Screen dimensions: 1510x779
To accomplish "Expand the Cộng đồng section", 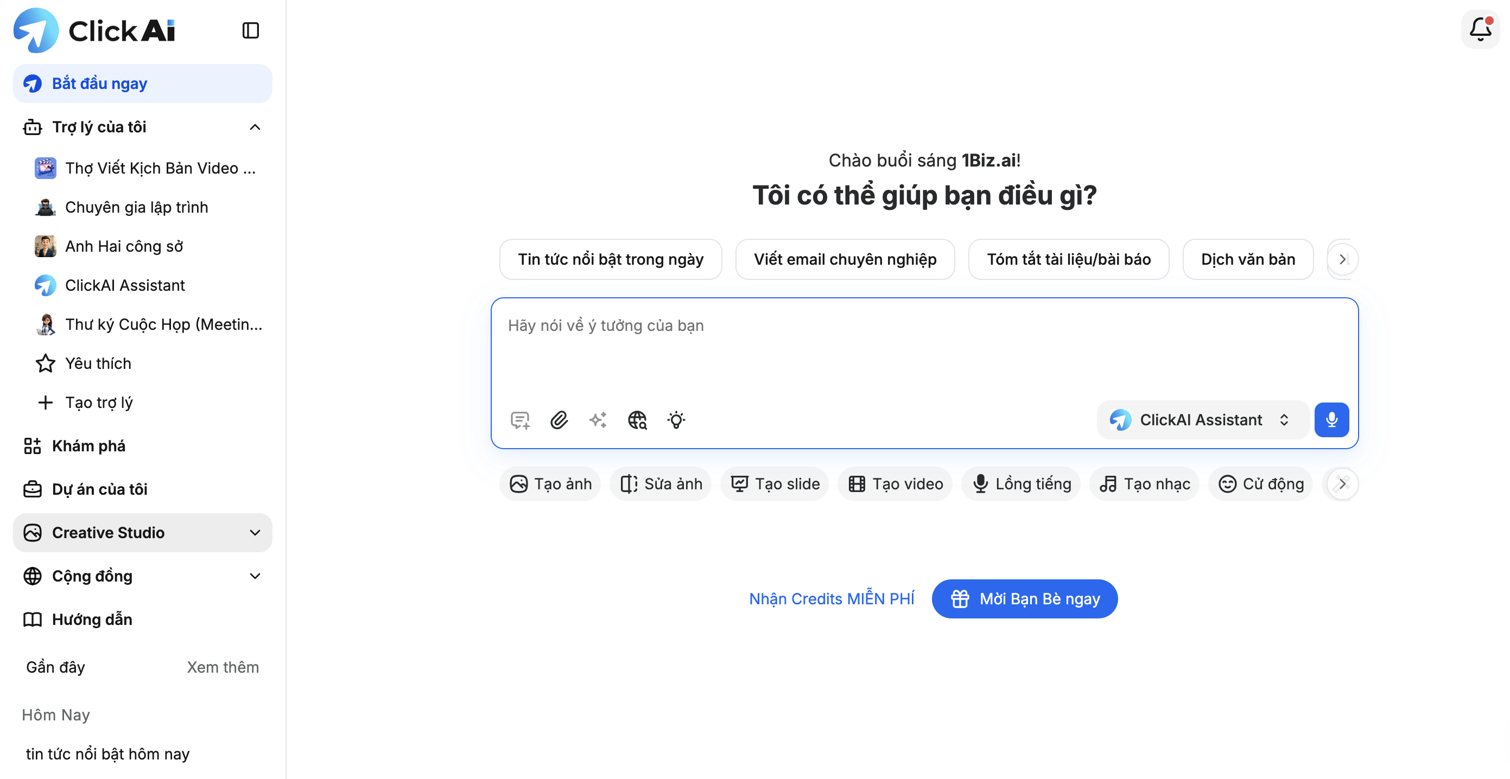I will pyautogui.click(x=255, y=576).
